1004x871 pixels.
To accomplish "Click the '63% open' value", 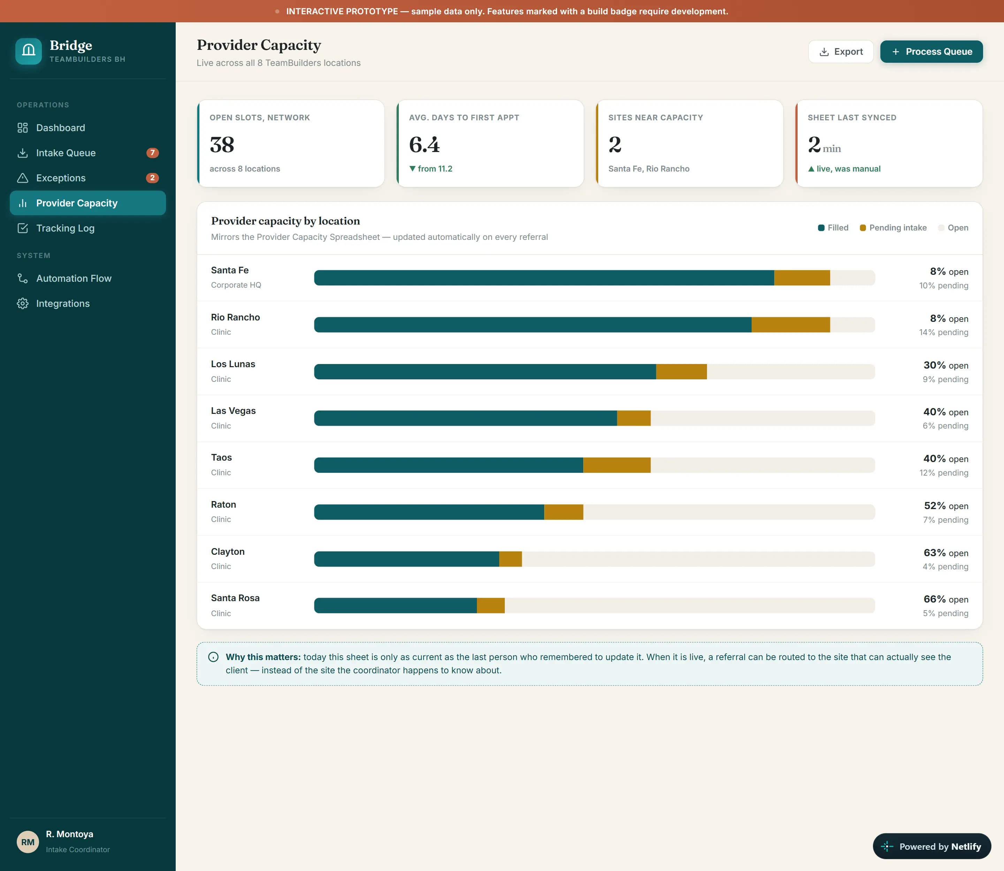I will click(x=946, y=553).
